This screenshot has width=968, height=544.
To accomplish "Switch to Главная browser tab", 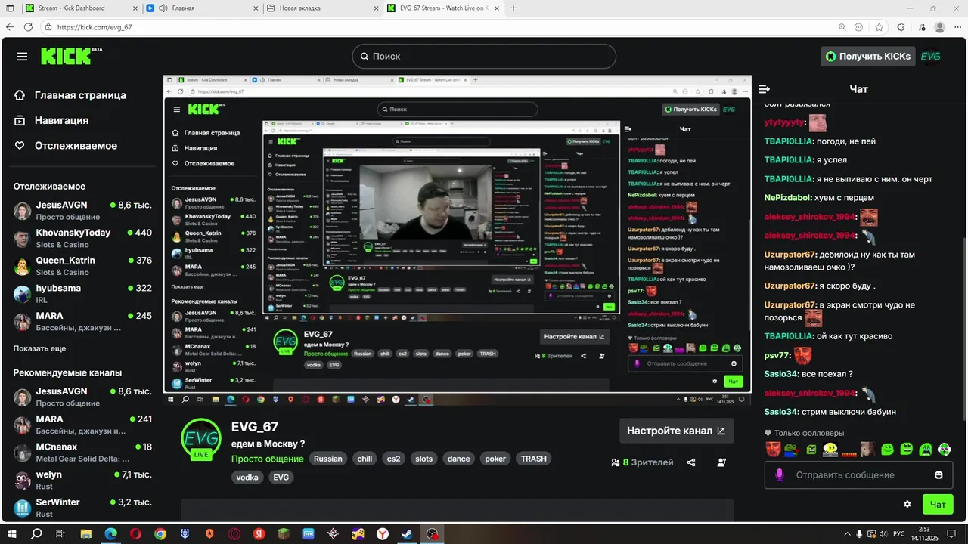I will click(x=201, y=8).
